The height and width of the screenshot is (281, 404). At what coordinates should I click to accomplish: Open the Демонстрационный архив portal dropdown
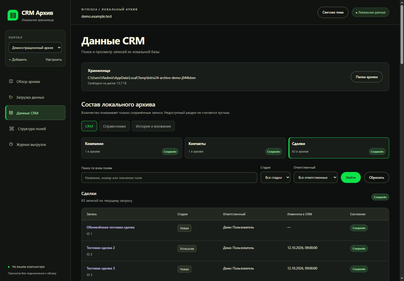click(35, 48)
